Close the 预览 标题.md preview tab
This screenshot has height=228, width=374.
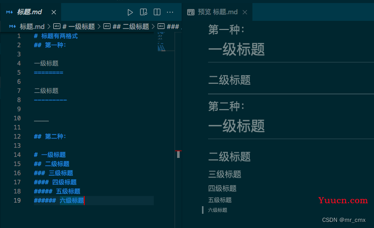245,12
